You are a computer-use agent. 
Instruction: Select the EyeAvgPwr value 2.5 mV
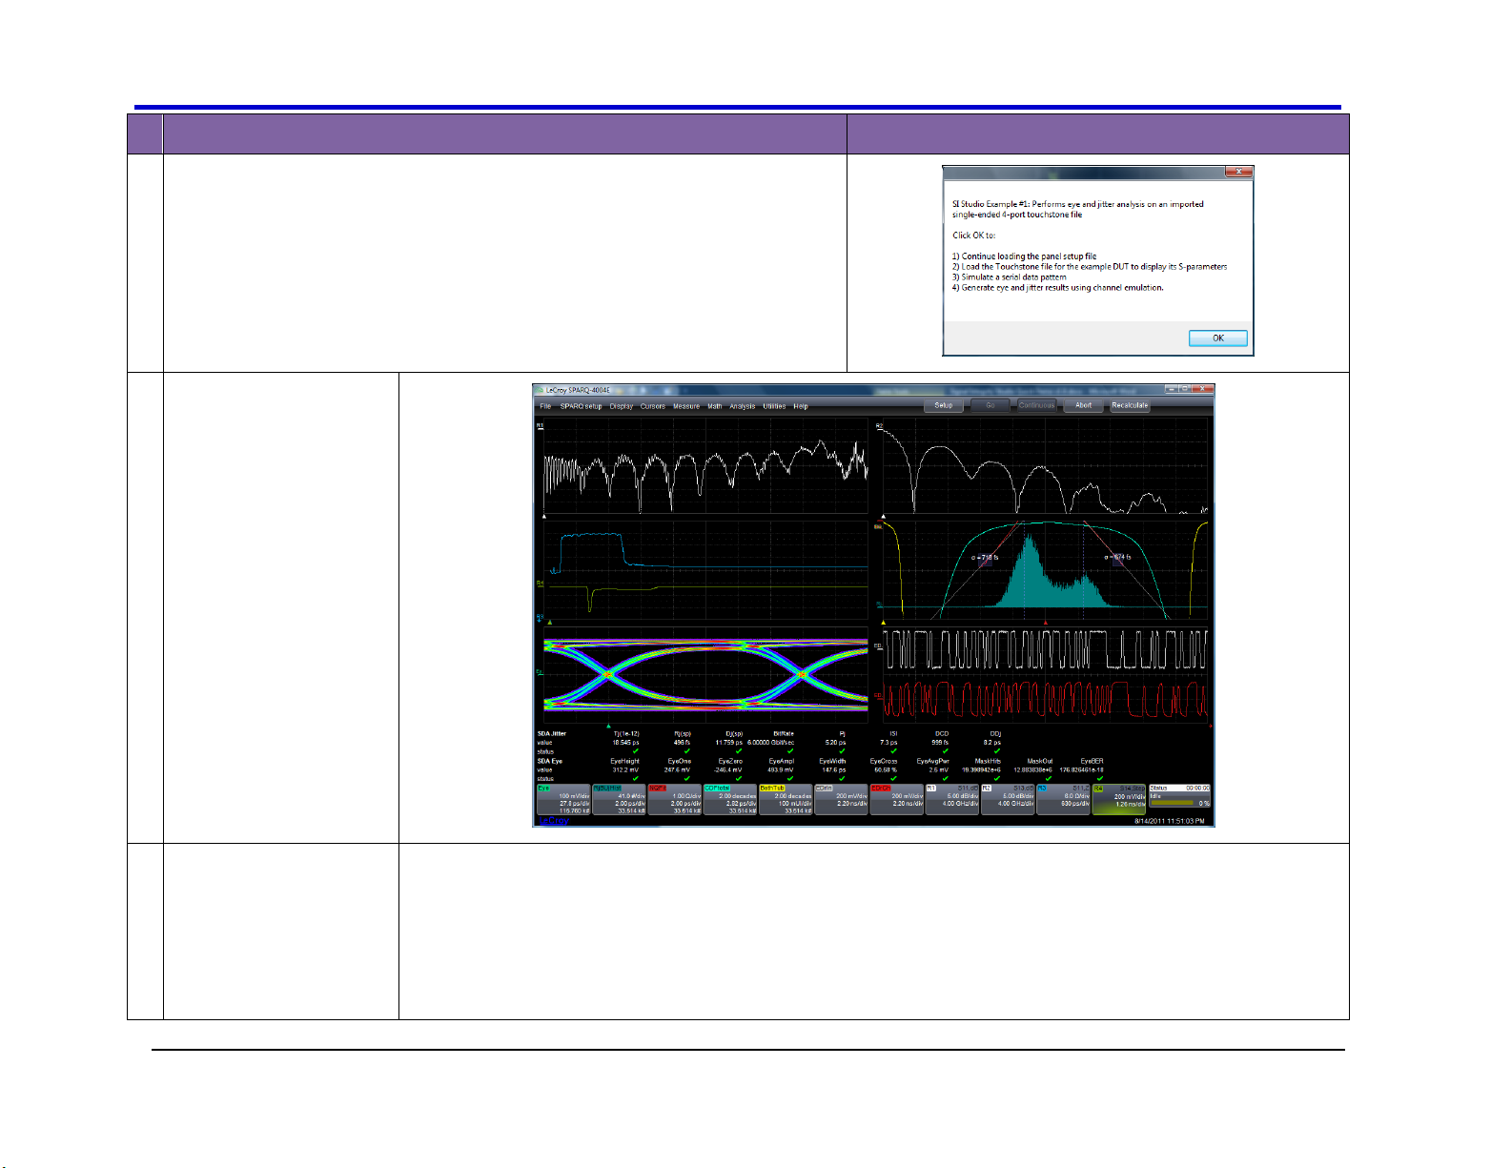pyautogui.click(x=939, y=770)
